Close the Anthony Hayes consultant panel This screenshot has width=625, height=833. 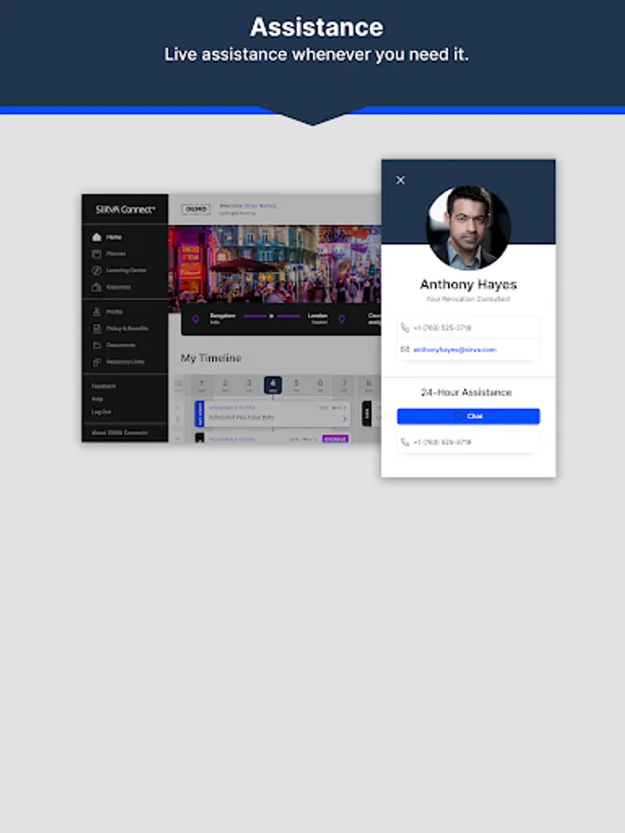pyautogui.click(x=400, y=180)
